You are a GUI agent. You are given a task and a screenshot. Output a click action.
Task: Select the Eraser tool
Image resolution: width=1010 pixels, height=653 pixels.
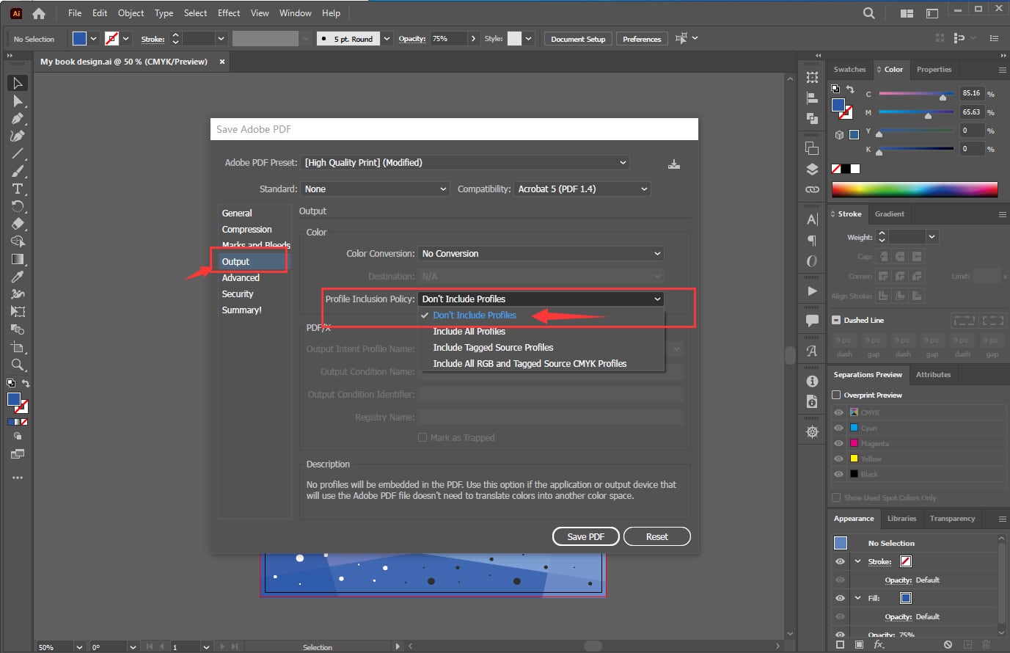pos(18,224)
